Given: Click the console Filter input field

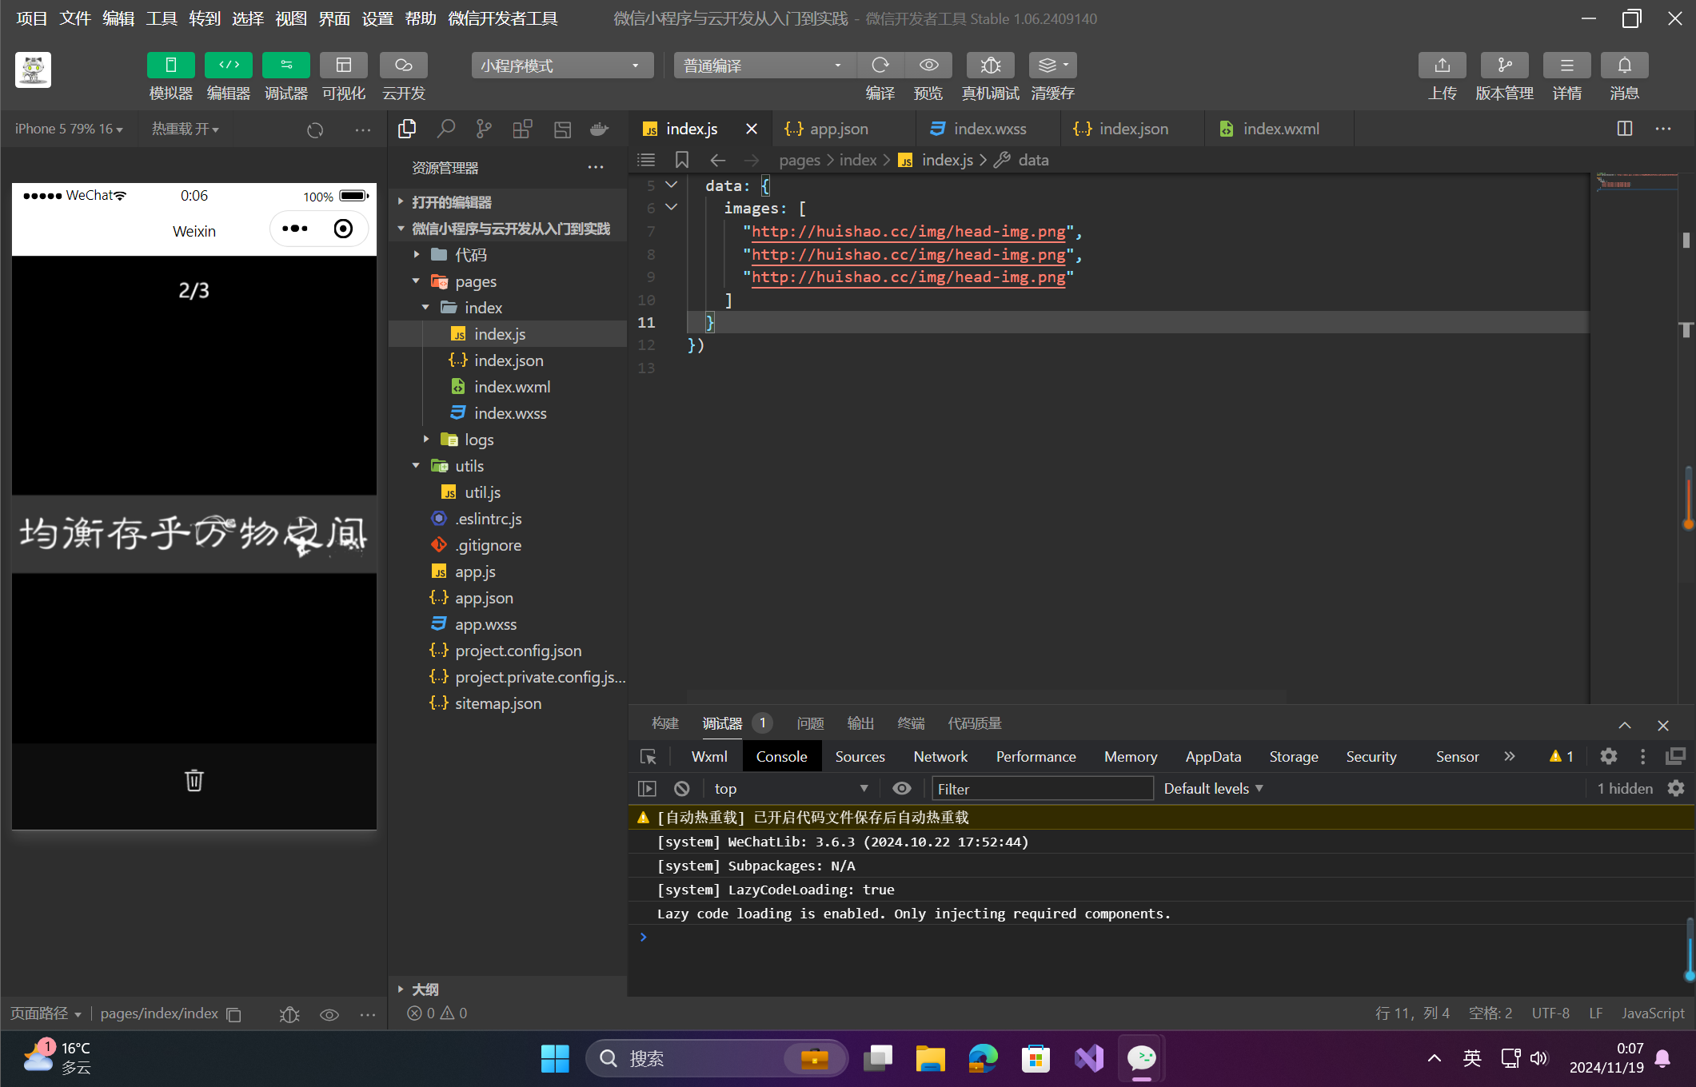Looking at the screenshot, I should coord(1041,789).
